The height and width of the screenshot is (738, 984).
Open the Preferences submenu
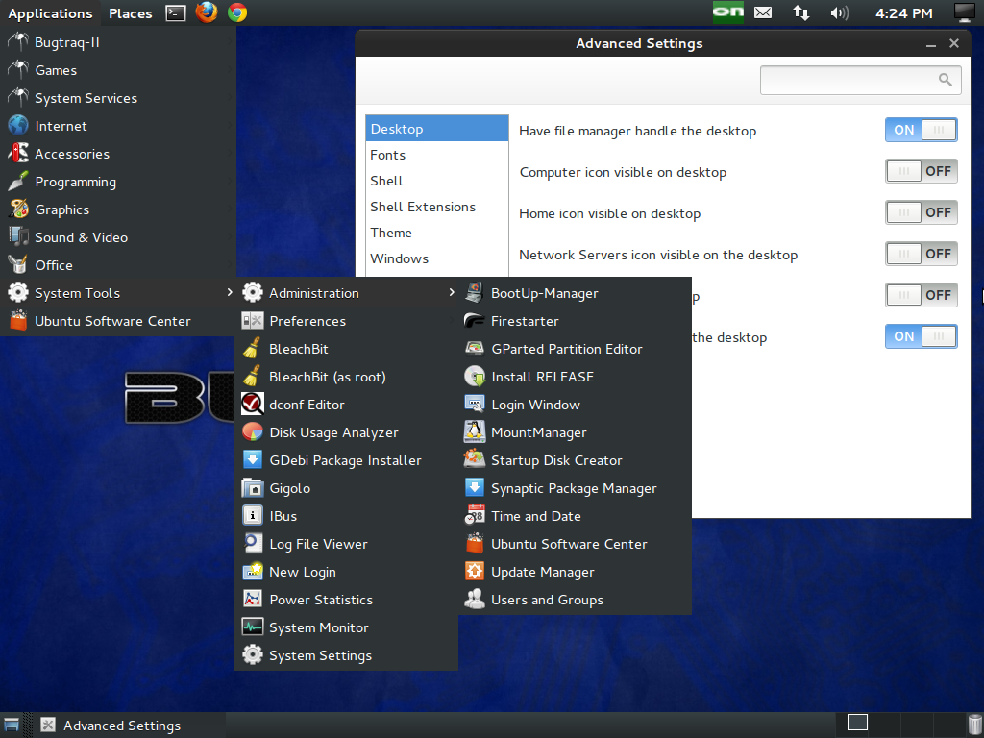[347, 321]
